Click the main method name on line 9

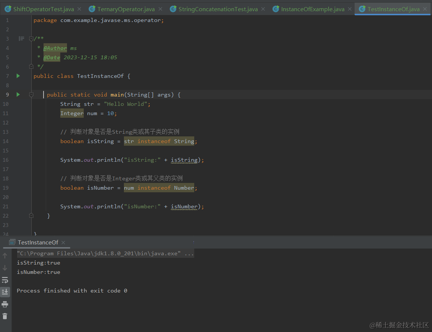click(x=117, y=95)
